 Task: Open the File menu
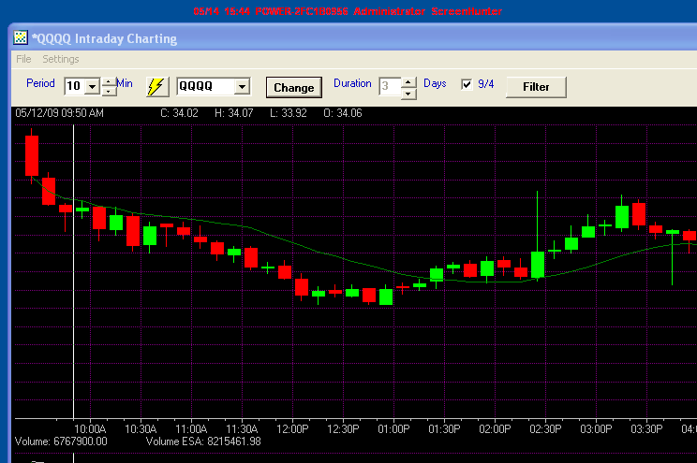tap(23, 59)
